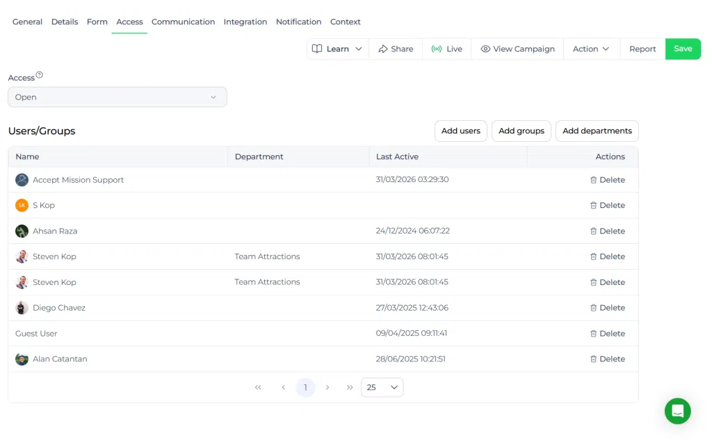
Task: Click Ahsan Raza's avatar picture
Action: coord(22,231)
